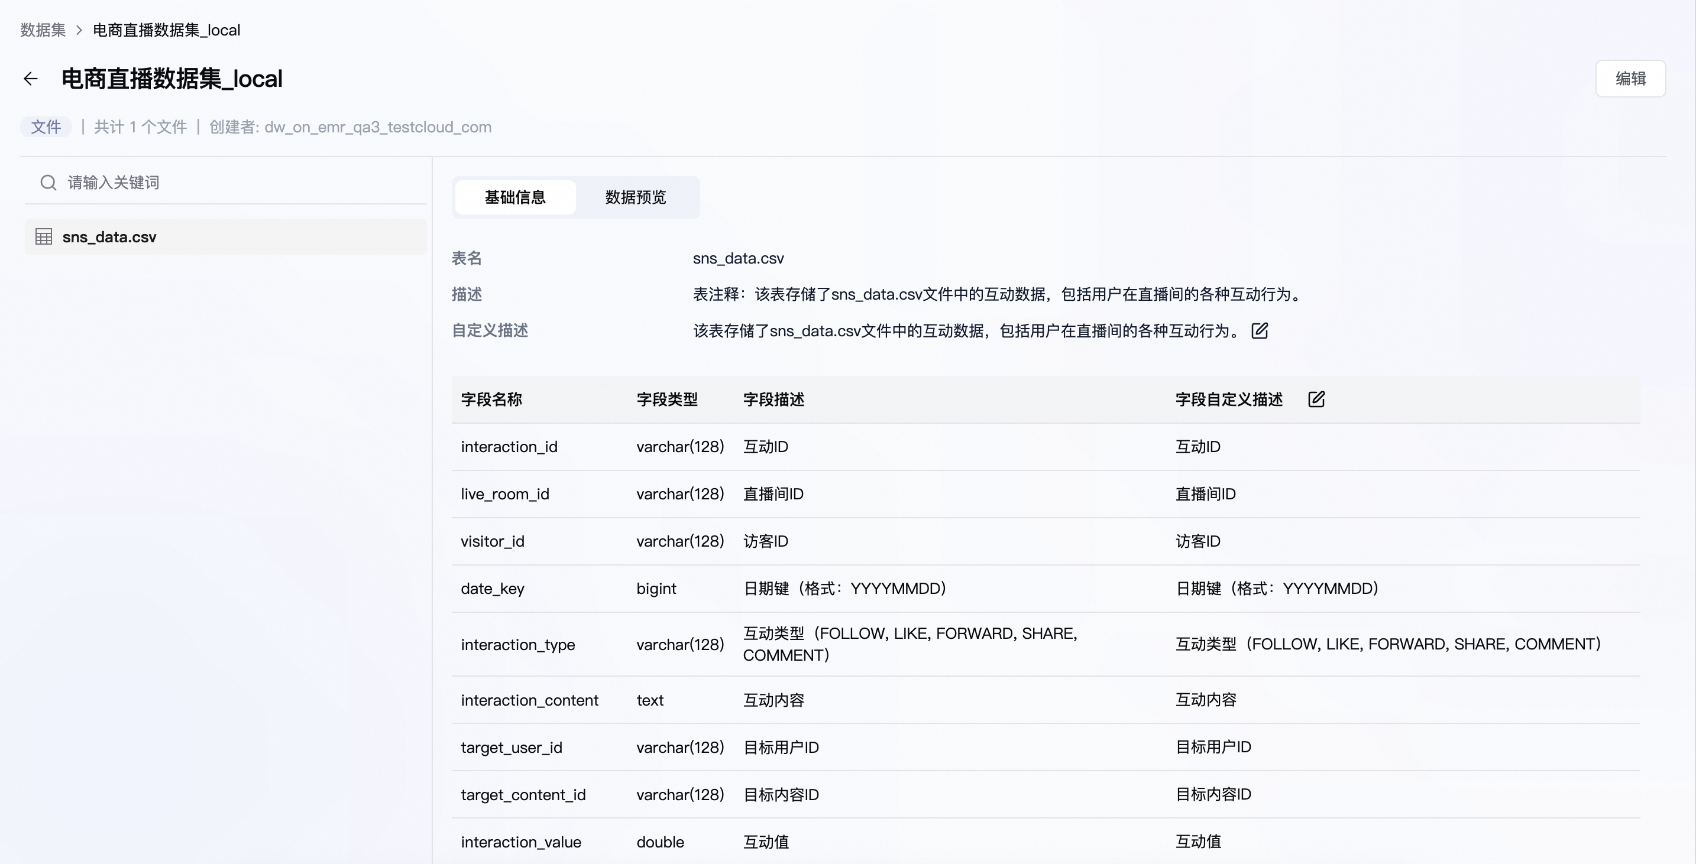Click the date_key field name
Image resolution: width=1696 pixels, height=864 pixels.
coord(493,588)
